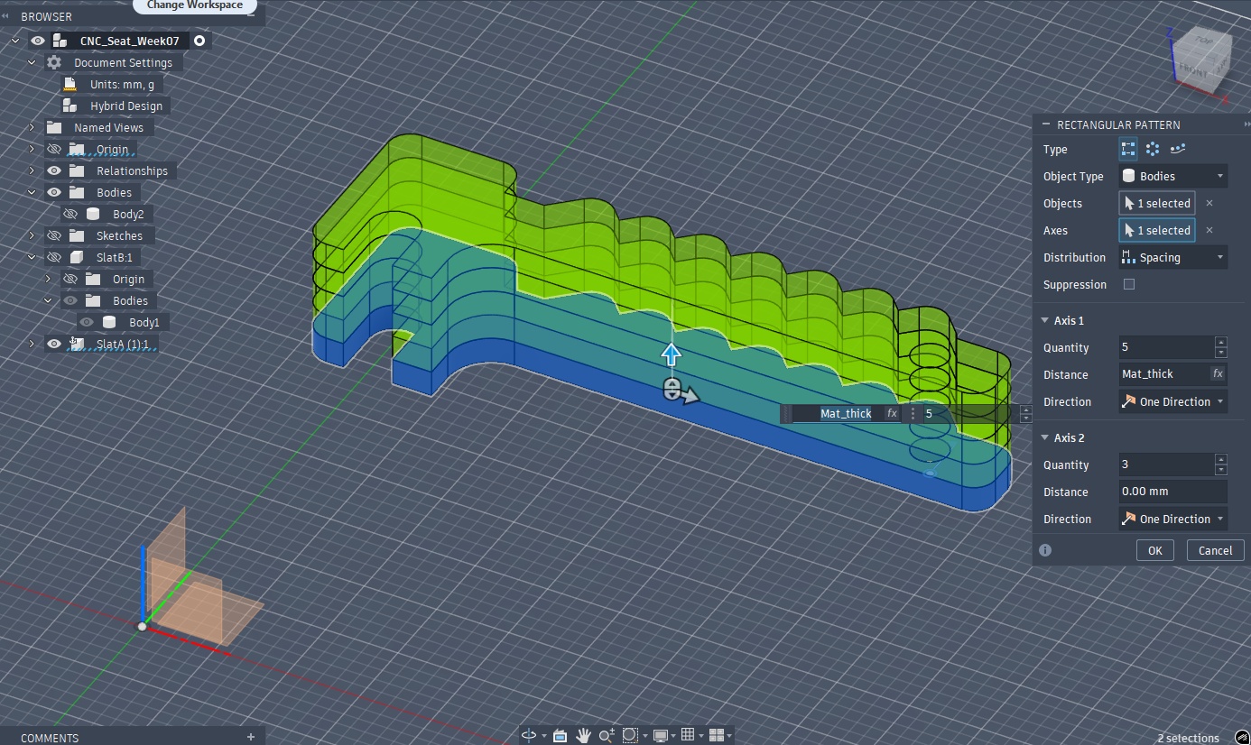Screen dimensions: 1251x745
Task: Click the blue up-arrow pattern manipulator
Action: tap(672, 354)
